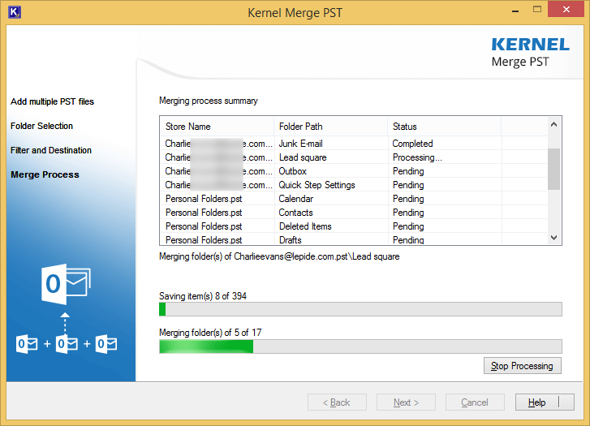Click the KERNEL Merge PST logo

click(x=530, y=52)
